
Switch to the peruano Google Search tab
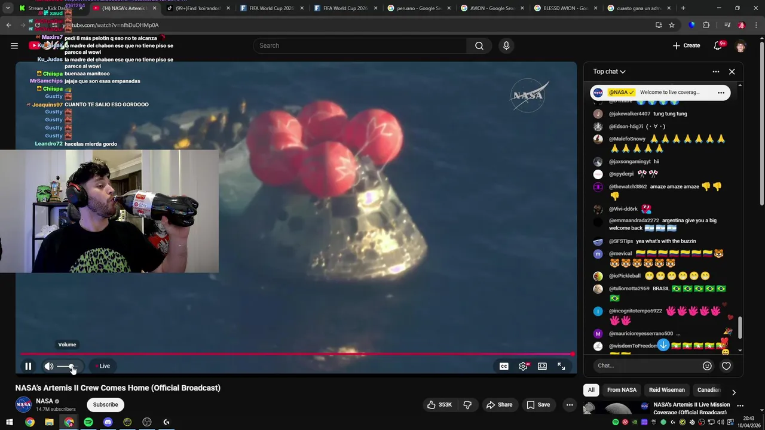420,8
